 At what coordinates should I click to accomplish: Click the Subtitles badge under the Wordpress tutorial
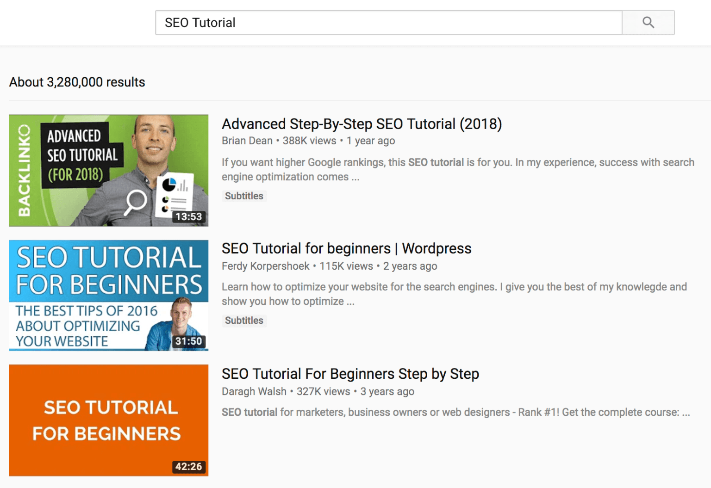click(x=244, y=320)
